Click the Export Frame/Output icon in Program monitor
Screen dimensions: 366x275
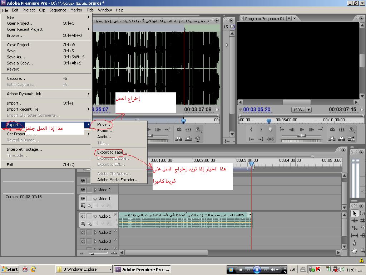click(x=351, y=130)
